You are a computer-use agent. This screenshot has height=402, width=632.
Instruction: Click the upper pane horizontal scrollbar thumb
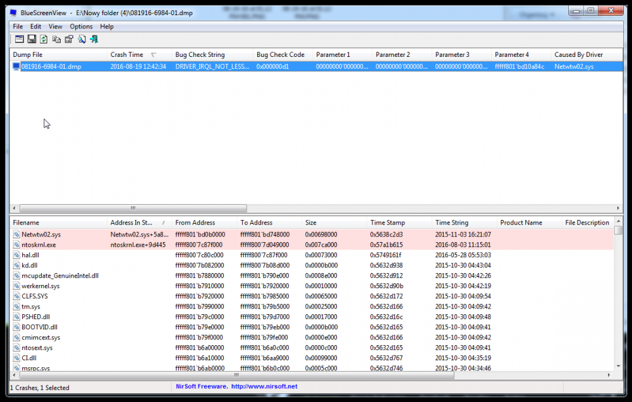pyautogui.click(x=133, y=208)
